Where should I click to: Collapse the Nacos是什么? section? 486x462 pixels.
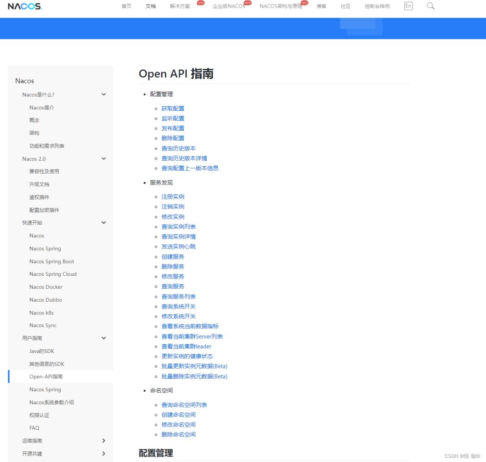point(104,95)
